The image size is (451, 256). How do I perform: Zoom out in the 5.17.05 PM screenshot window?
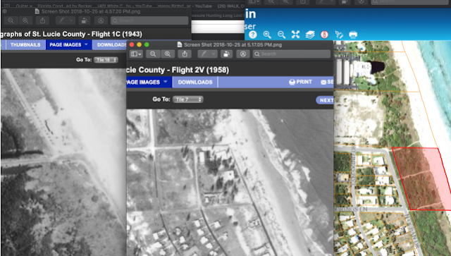(153, 54)
